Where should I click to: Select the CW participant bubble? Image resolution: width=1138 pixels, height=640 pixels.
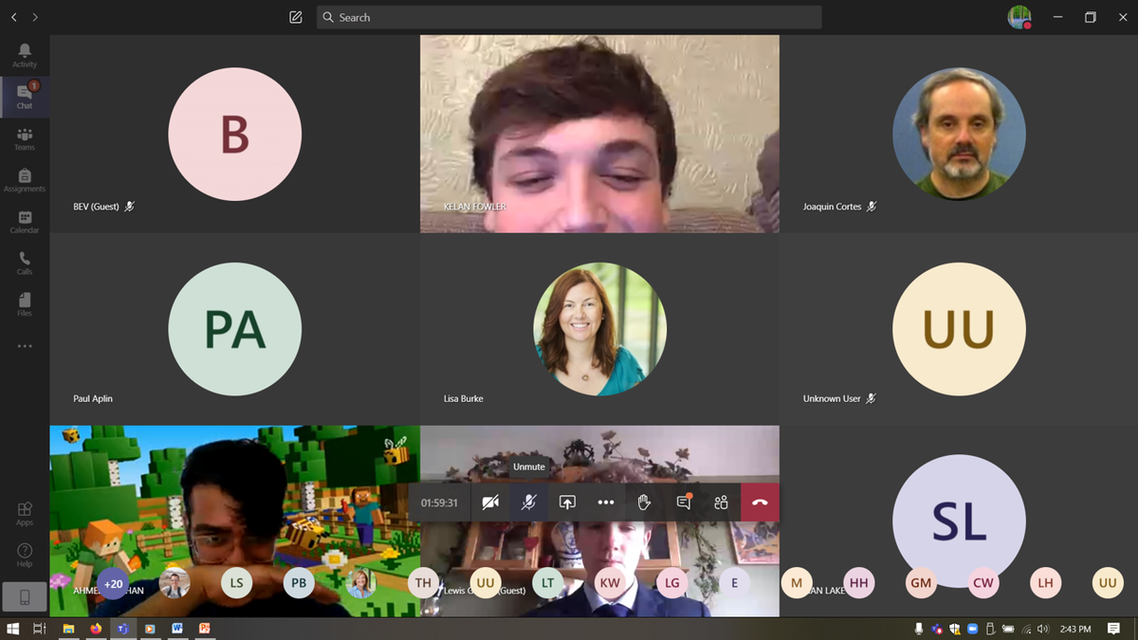[x=983, y=583]
